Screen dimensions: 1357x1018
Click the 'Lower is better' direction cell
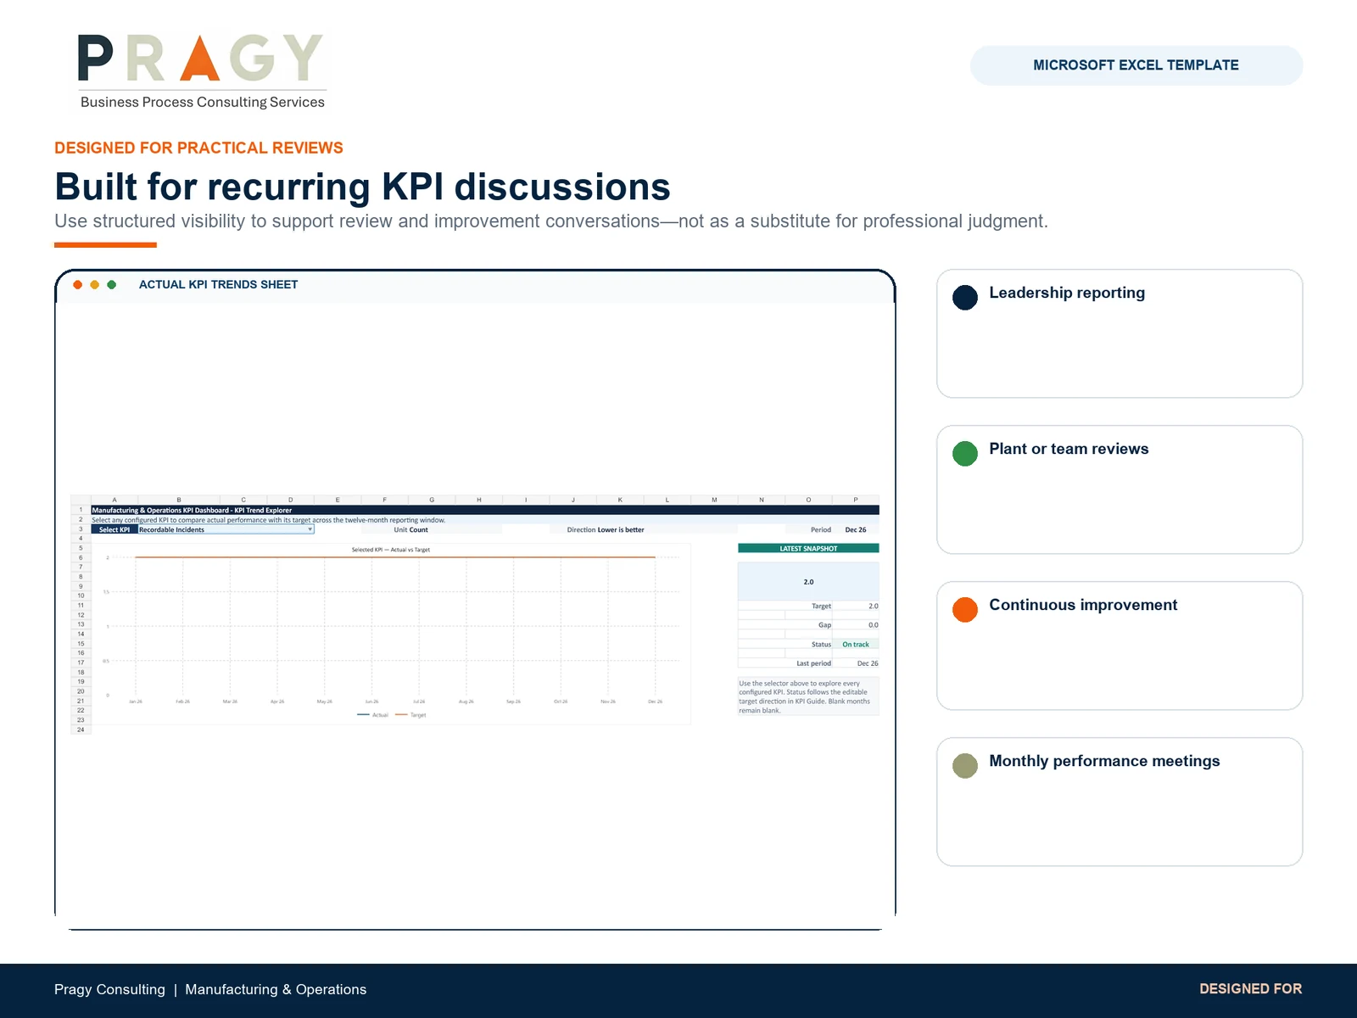click(x=621, y=529)
